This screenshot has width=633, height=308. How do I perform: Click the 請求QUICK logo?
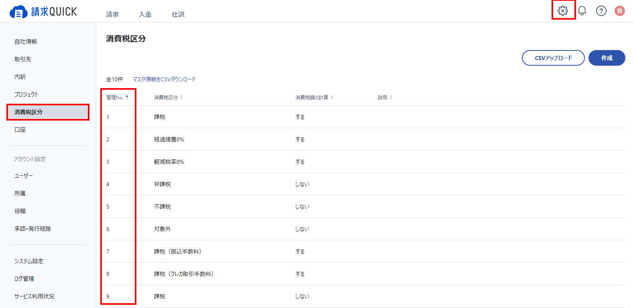point(43,12)
